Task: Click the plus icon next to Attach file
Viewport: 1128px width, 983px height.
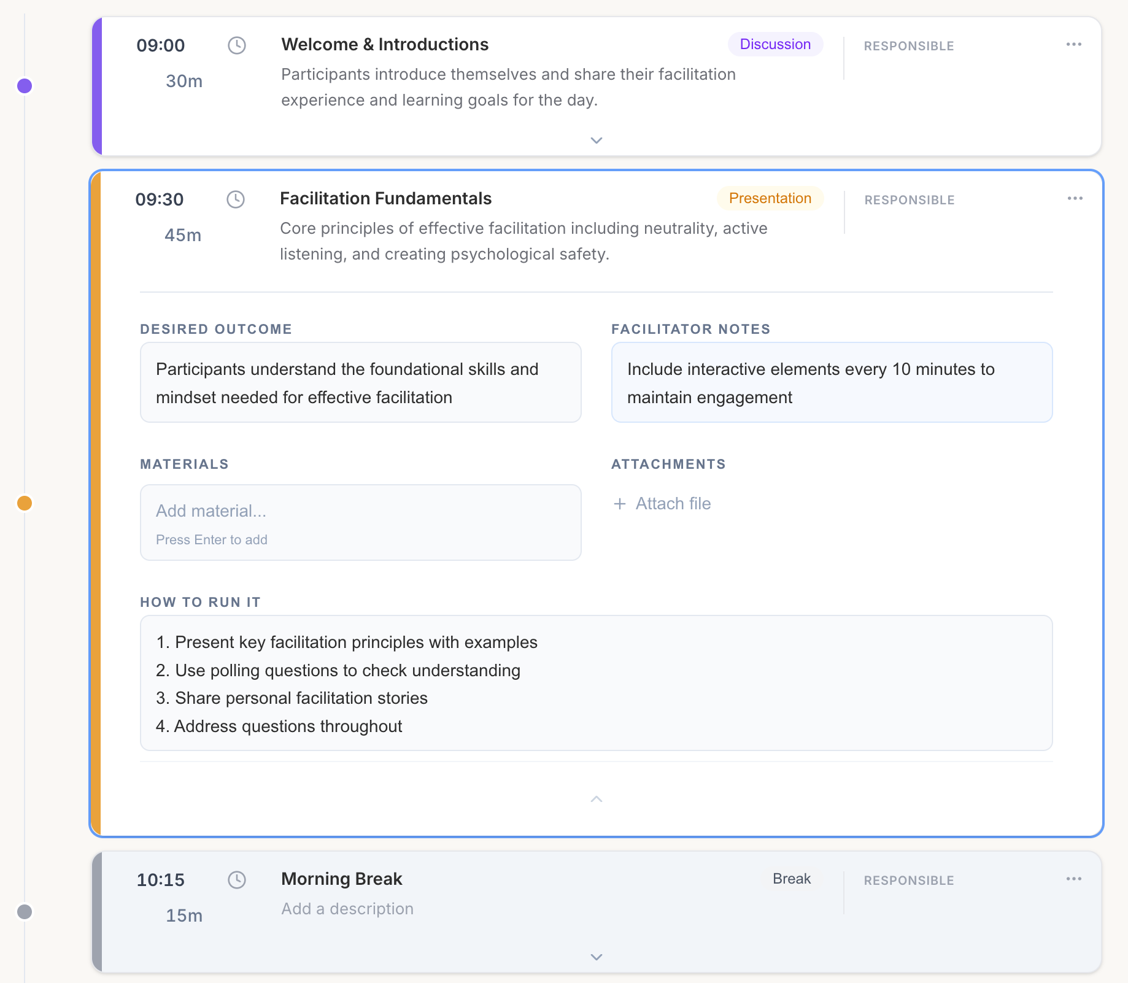Action: [619, 503]
